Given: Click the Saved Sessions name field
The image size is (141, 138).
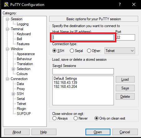Looking at the screenshot, I should point(83,71).
